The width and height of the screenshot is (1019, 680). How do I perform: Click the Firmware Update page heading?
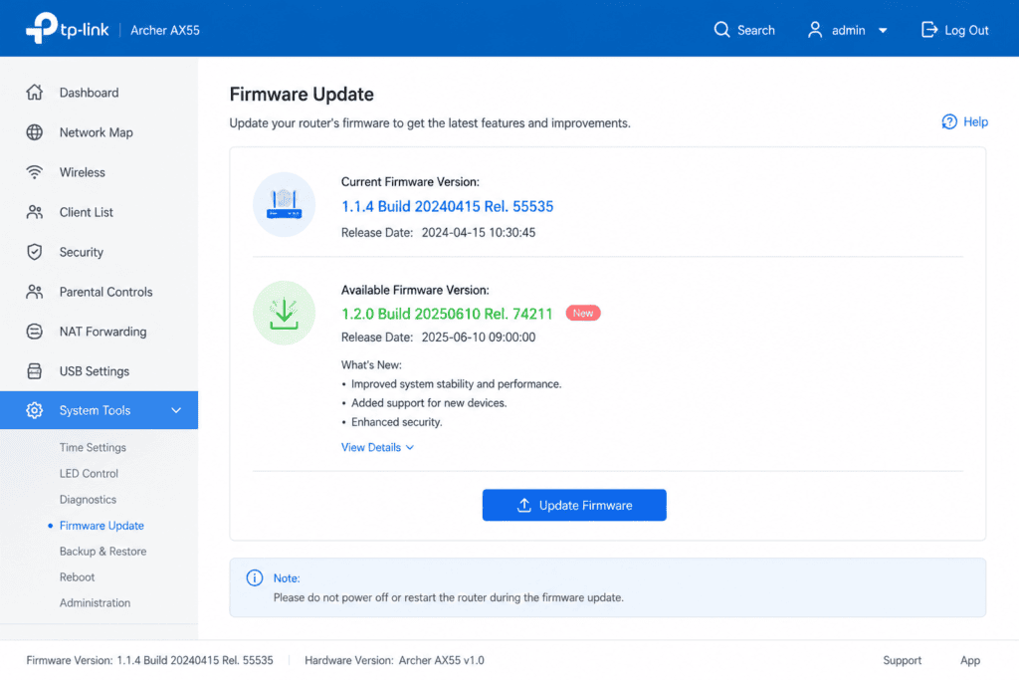(x=302, y=95)
